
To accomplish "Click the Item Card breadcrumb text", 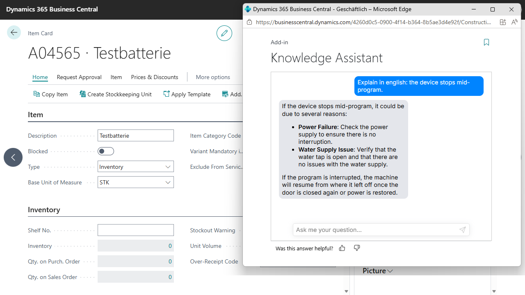I will click(x=40, y=33).
